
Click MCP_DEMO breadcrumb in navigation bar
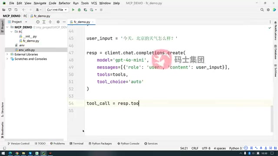(x=12, y=16)
